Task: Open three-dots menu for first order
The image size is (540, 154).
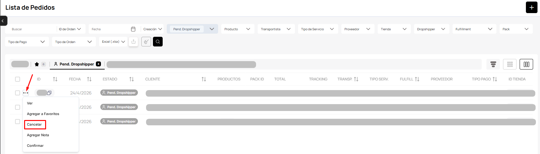Action: [26, 93]
